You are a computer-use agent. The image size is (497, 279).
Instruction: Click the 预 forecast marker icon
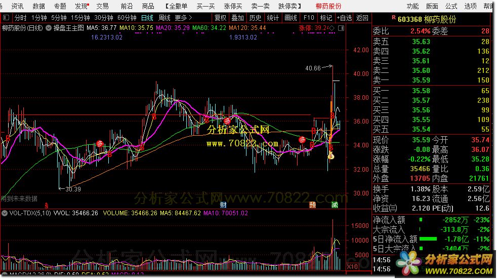pos(313,205)
